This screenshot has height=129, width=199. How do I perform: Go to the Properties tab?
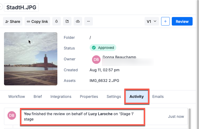pyautogui.click(x=89, y=97)
